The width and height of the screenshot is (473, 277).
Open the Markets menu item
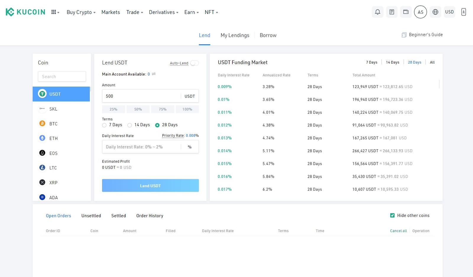(x=111, y=12)
